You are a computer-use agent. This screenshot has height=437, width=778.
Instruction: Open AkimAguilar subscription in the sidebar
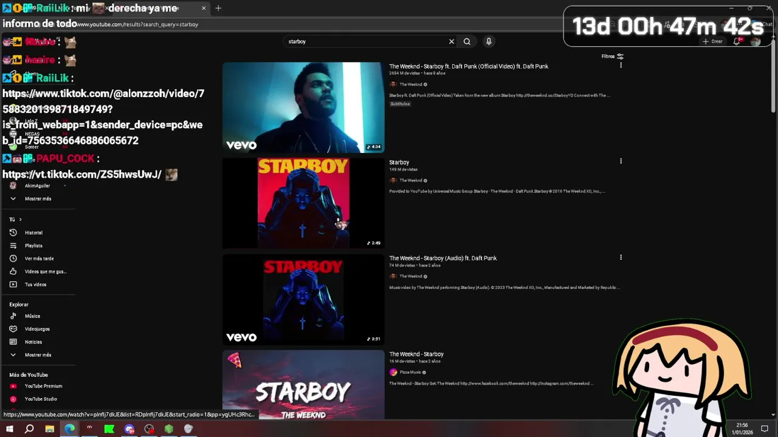pyautogui.click(x=37, y=186)
